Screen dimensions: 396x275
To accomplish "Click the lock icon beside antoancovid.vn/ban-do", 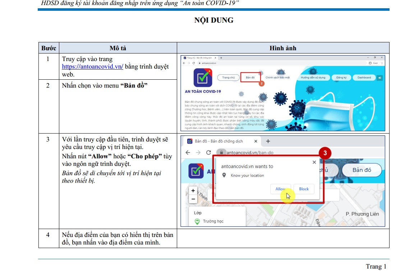I will 222,153.
